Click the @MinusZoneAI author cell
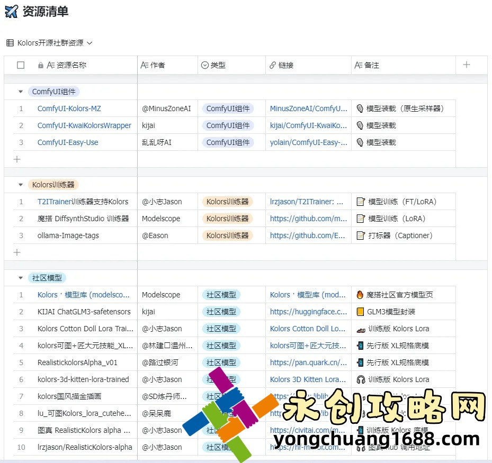 tap(167, 109)
